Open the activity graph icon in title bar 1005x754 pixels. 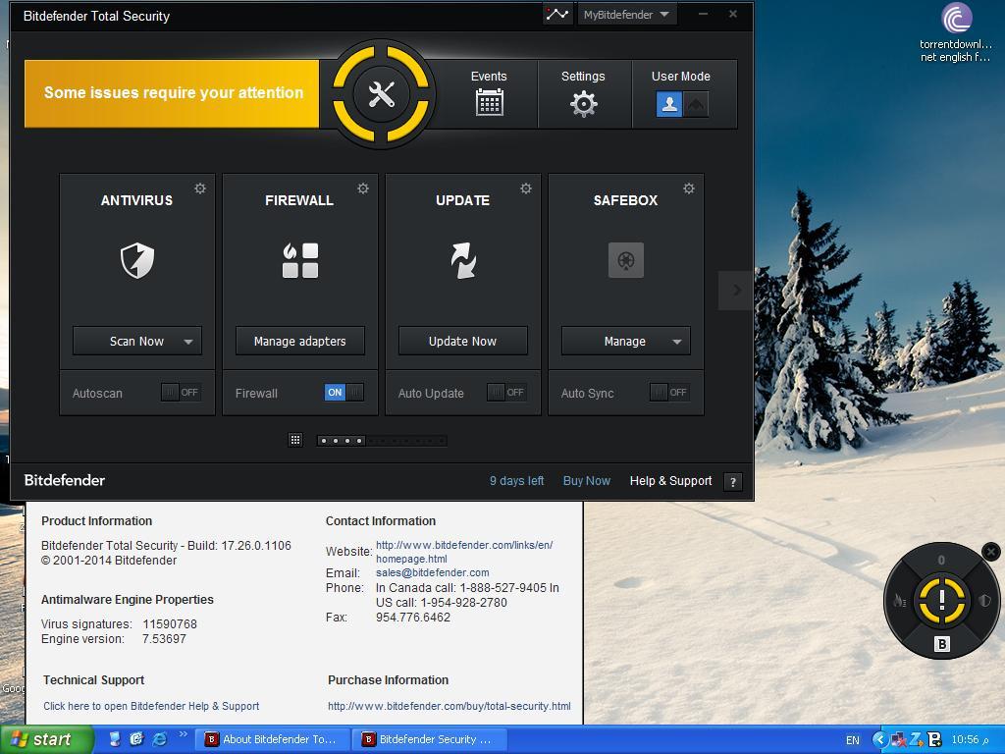(557, 14)
